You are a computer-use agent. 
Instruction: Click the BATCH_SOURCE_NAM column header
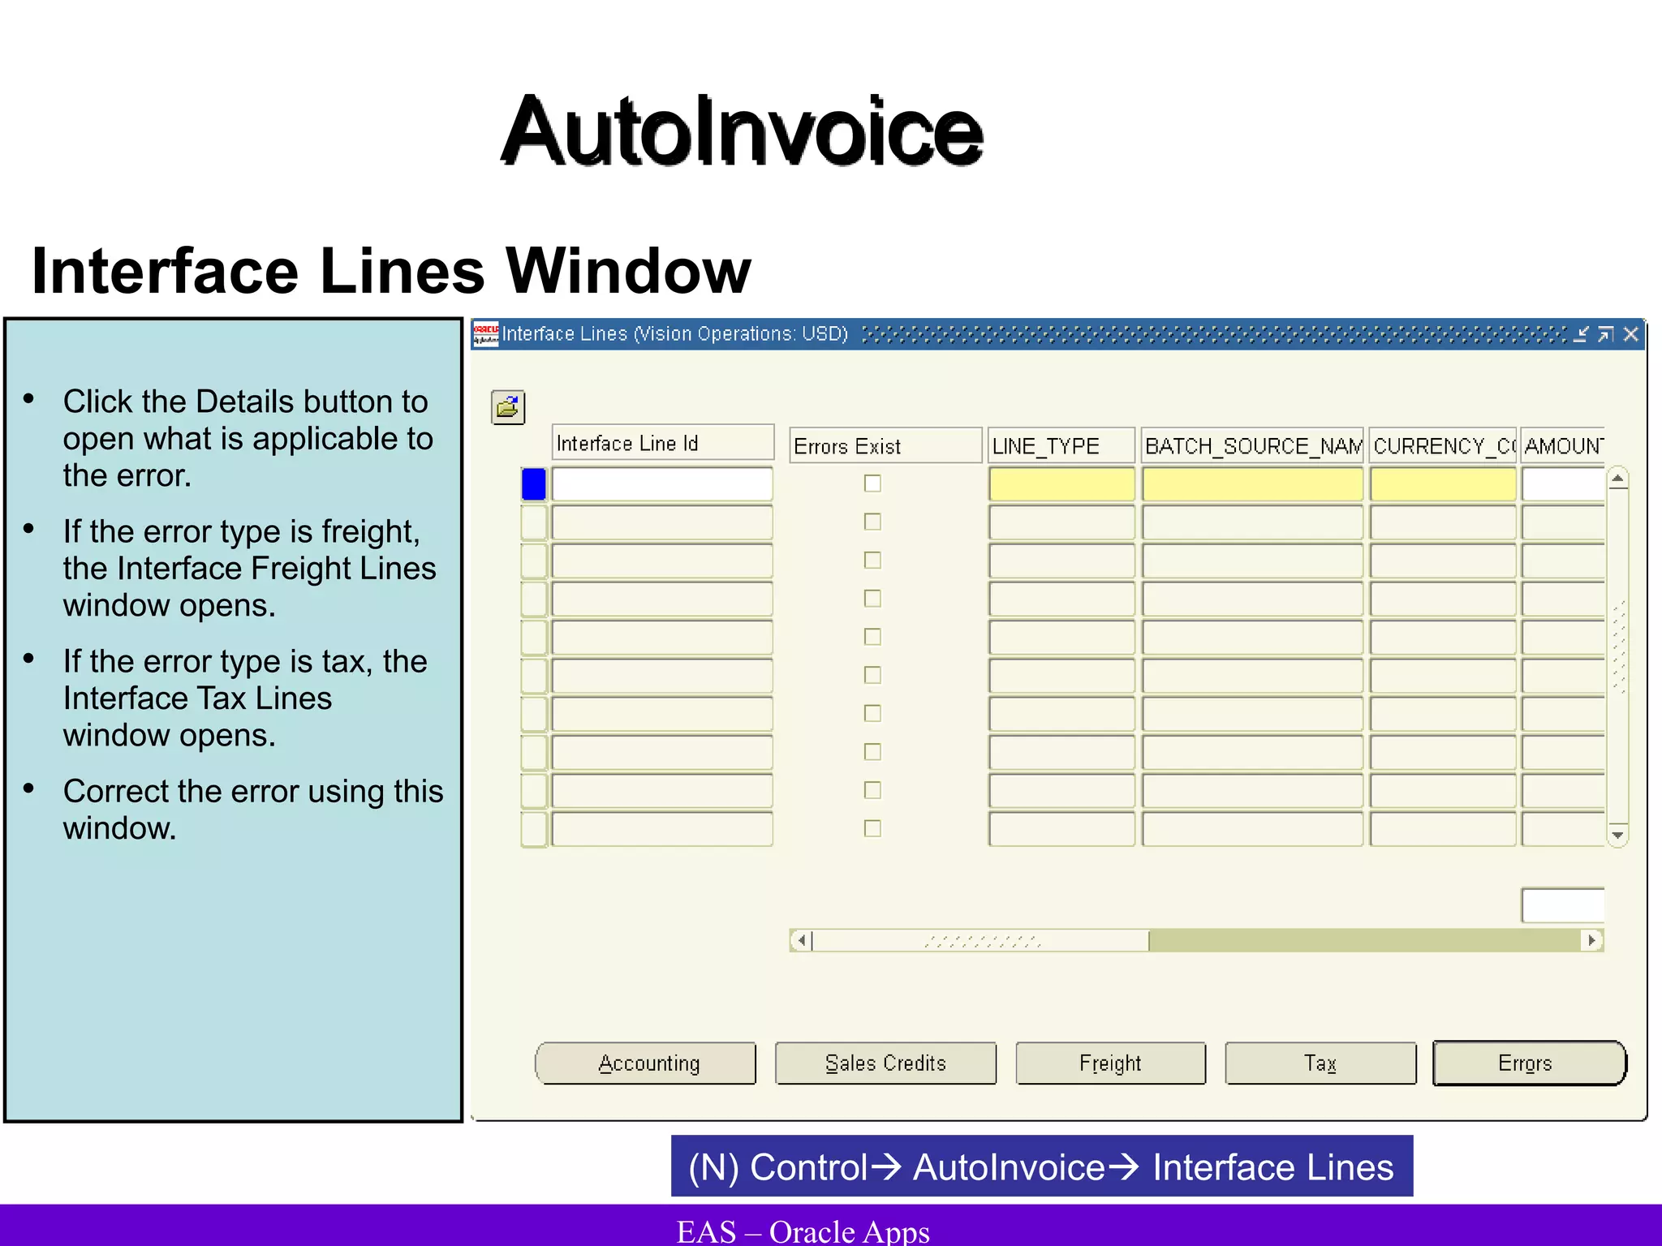coord(1252,445)
